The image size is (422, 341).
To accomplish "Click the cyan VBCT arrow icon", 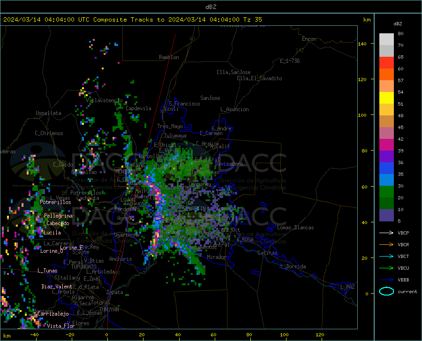I will point(386,256).
